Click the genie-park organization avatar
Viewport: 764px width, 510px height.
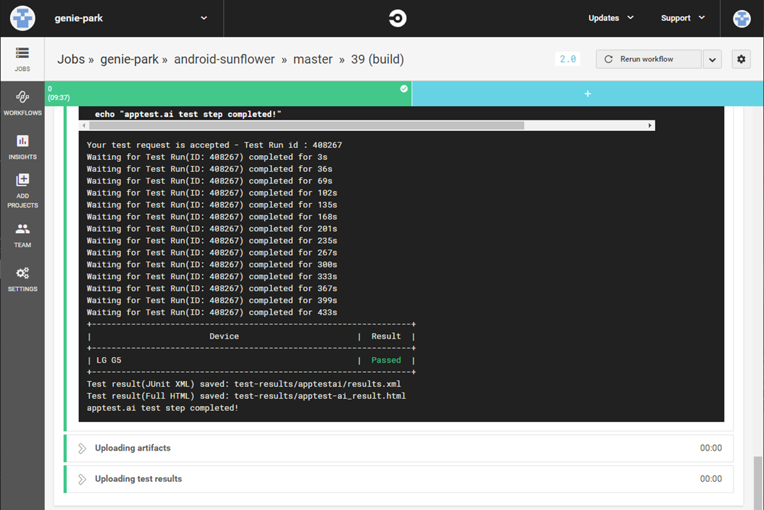point(23,18)
